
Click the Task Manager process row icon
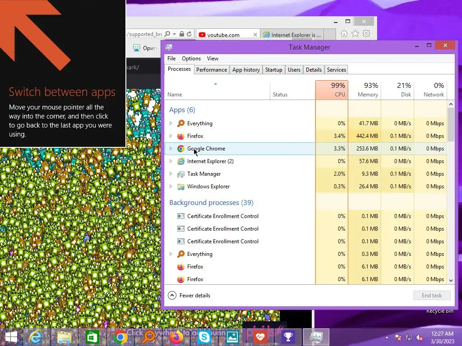coord(181,174)
